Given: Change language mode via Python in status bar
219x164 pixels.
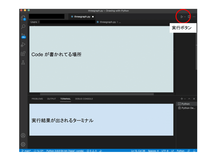Looking at the screenshot, I should coord(180,151).
